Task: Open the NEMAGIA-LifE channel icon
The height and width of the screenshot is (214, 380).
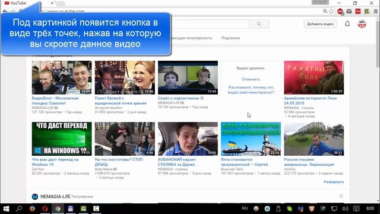Action: 35,197
